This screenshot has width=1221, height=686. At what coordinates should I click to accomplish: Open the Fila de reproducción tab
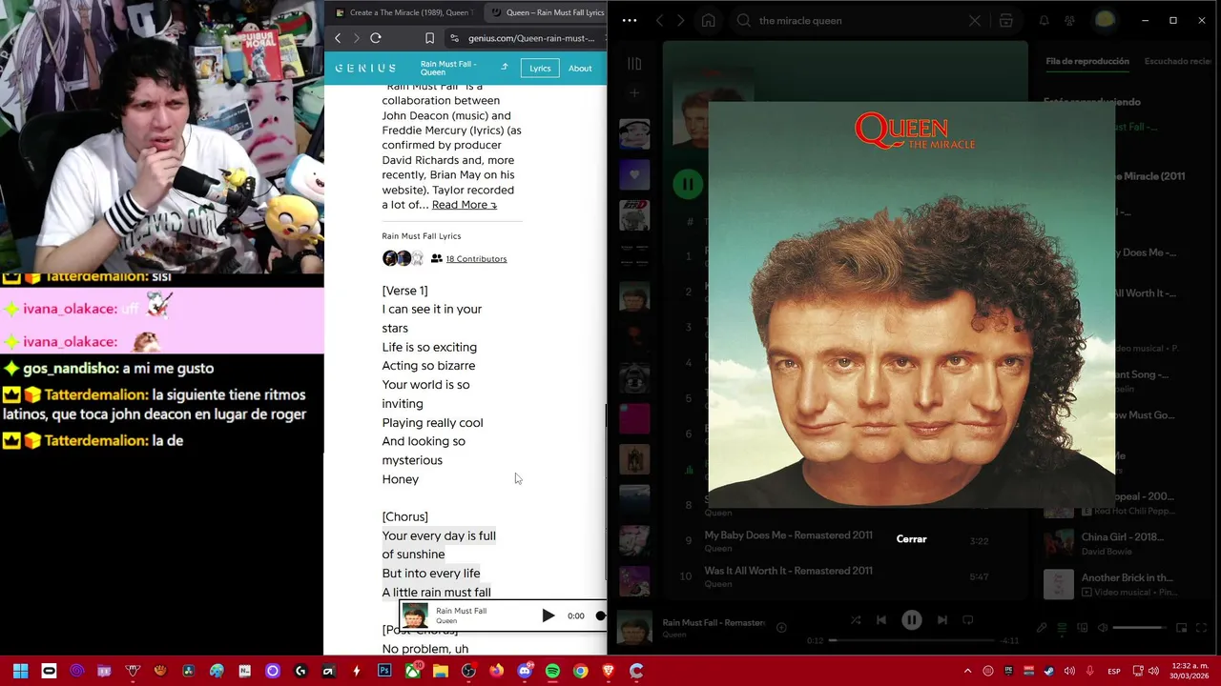pyautogui.click(x=1087, y=61)
